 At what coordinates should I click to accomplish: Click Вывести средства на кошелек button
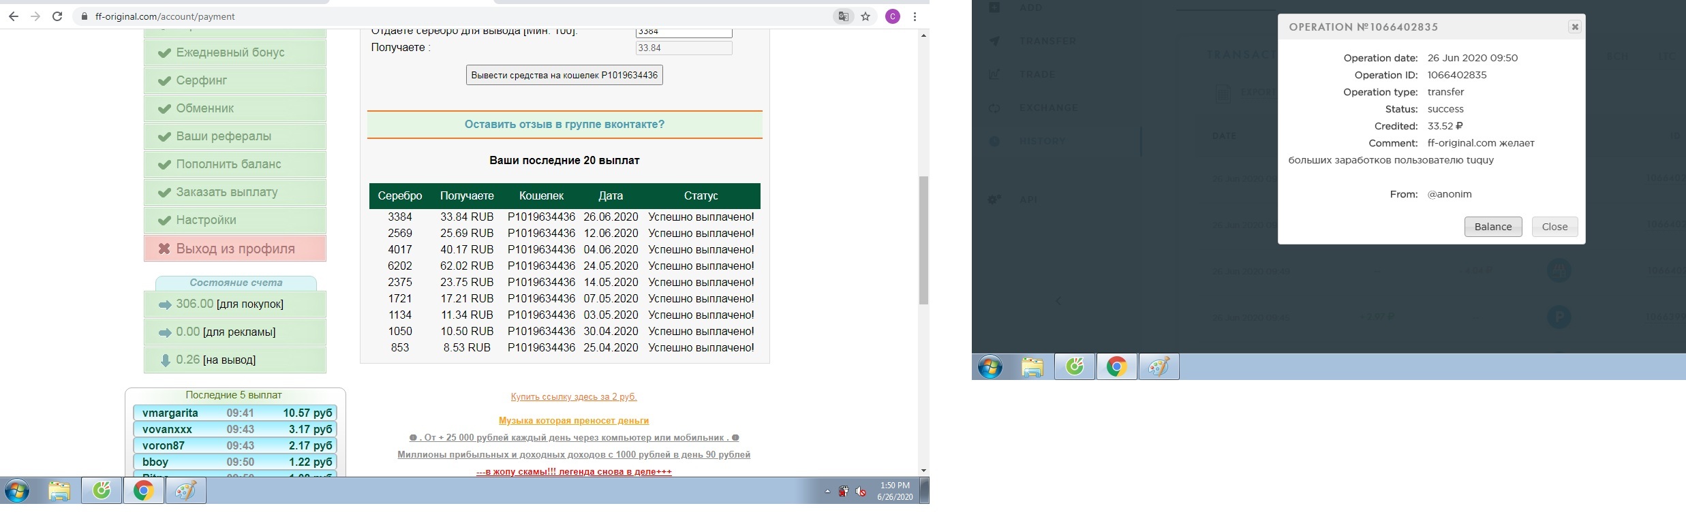coord(564,75)
